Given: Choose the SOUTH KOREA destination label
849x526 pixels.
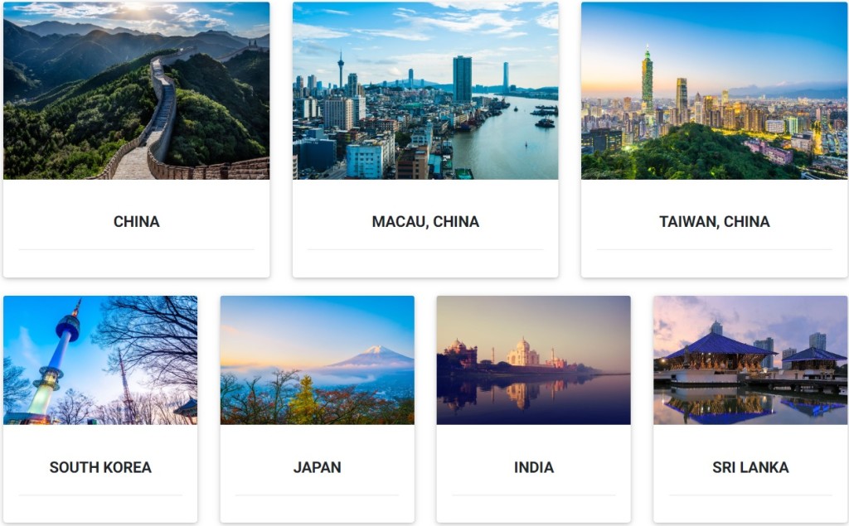Looking at the screenshot, I should click(x=100, y=467).
